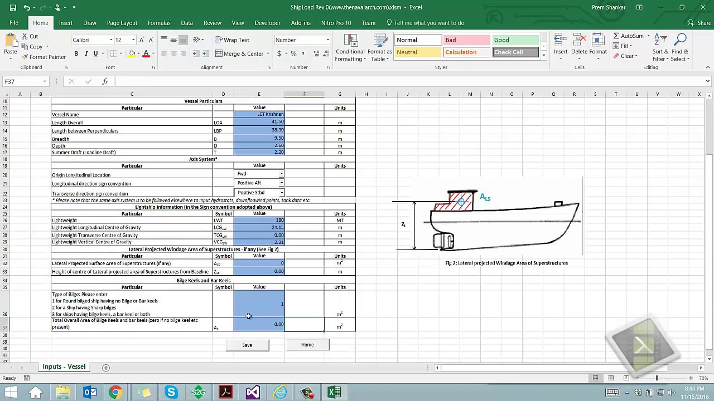Click Merge & Center
Screen dimensions: 714x401
[239, 53]
